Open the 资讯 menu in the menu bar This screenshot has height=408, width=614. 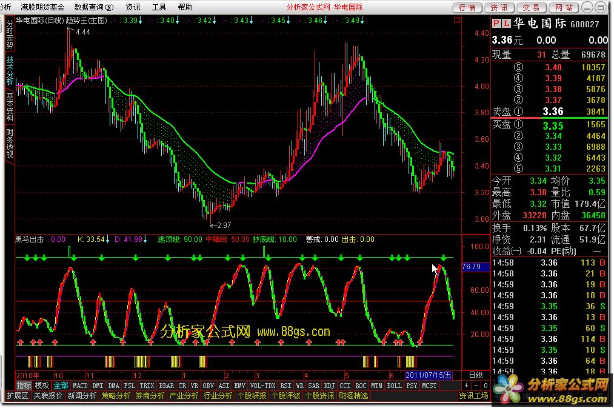[x=133, y=7]
